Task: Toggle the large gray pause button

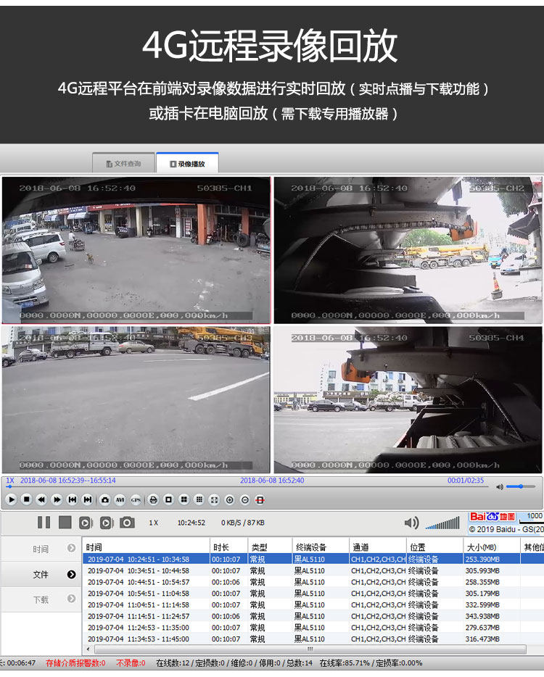Action: [x=44, y=523]
